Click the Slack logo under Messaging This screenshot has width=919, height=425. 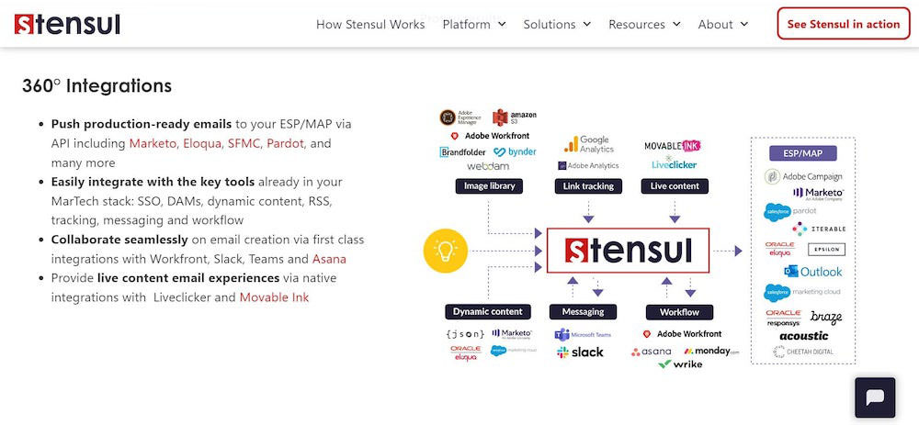(x=580, y=352)
